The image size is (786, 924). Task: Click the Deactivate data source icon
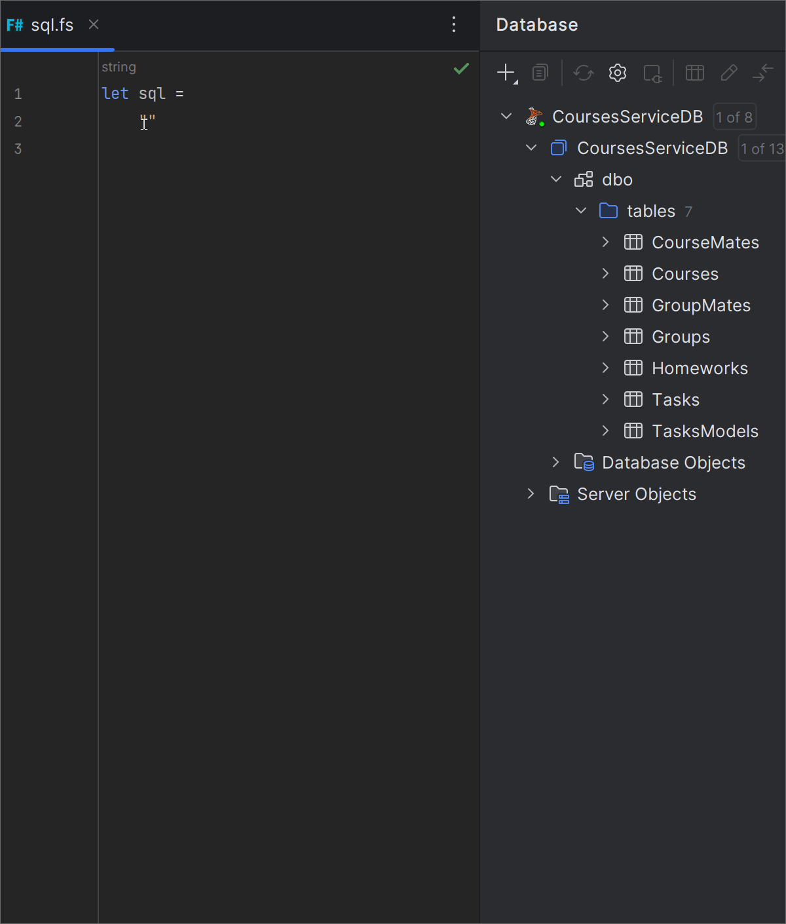pos(652,73)
